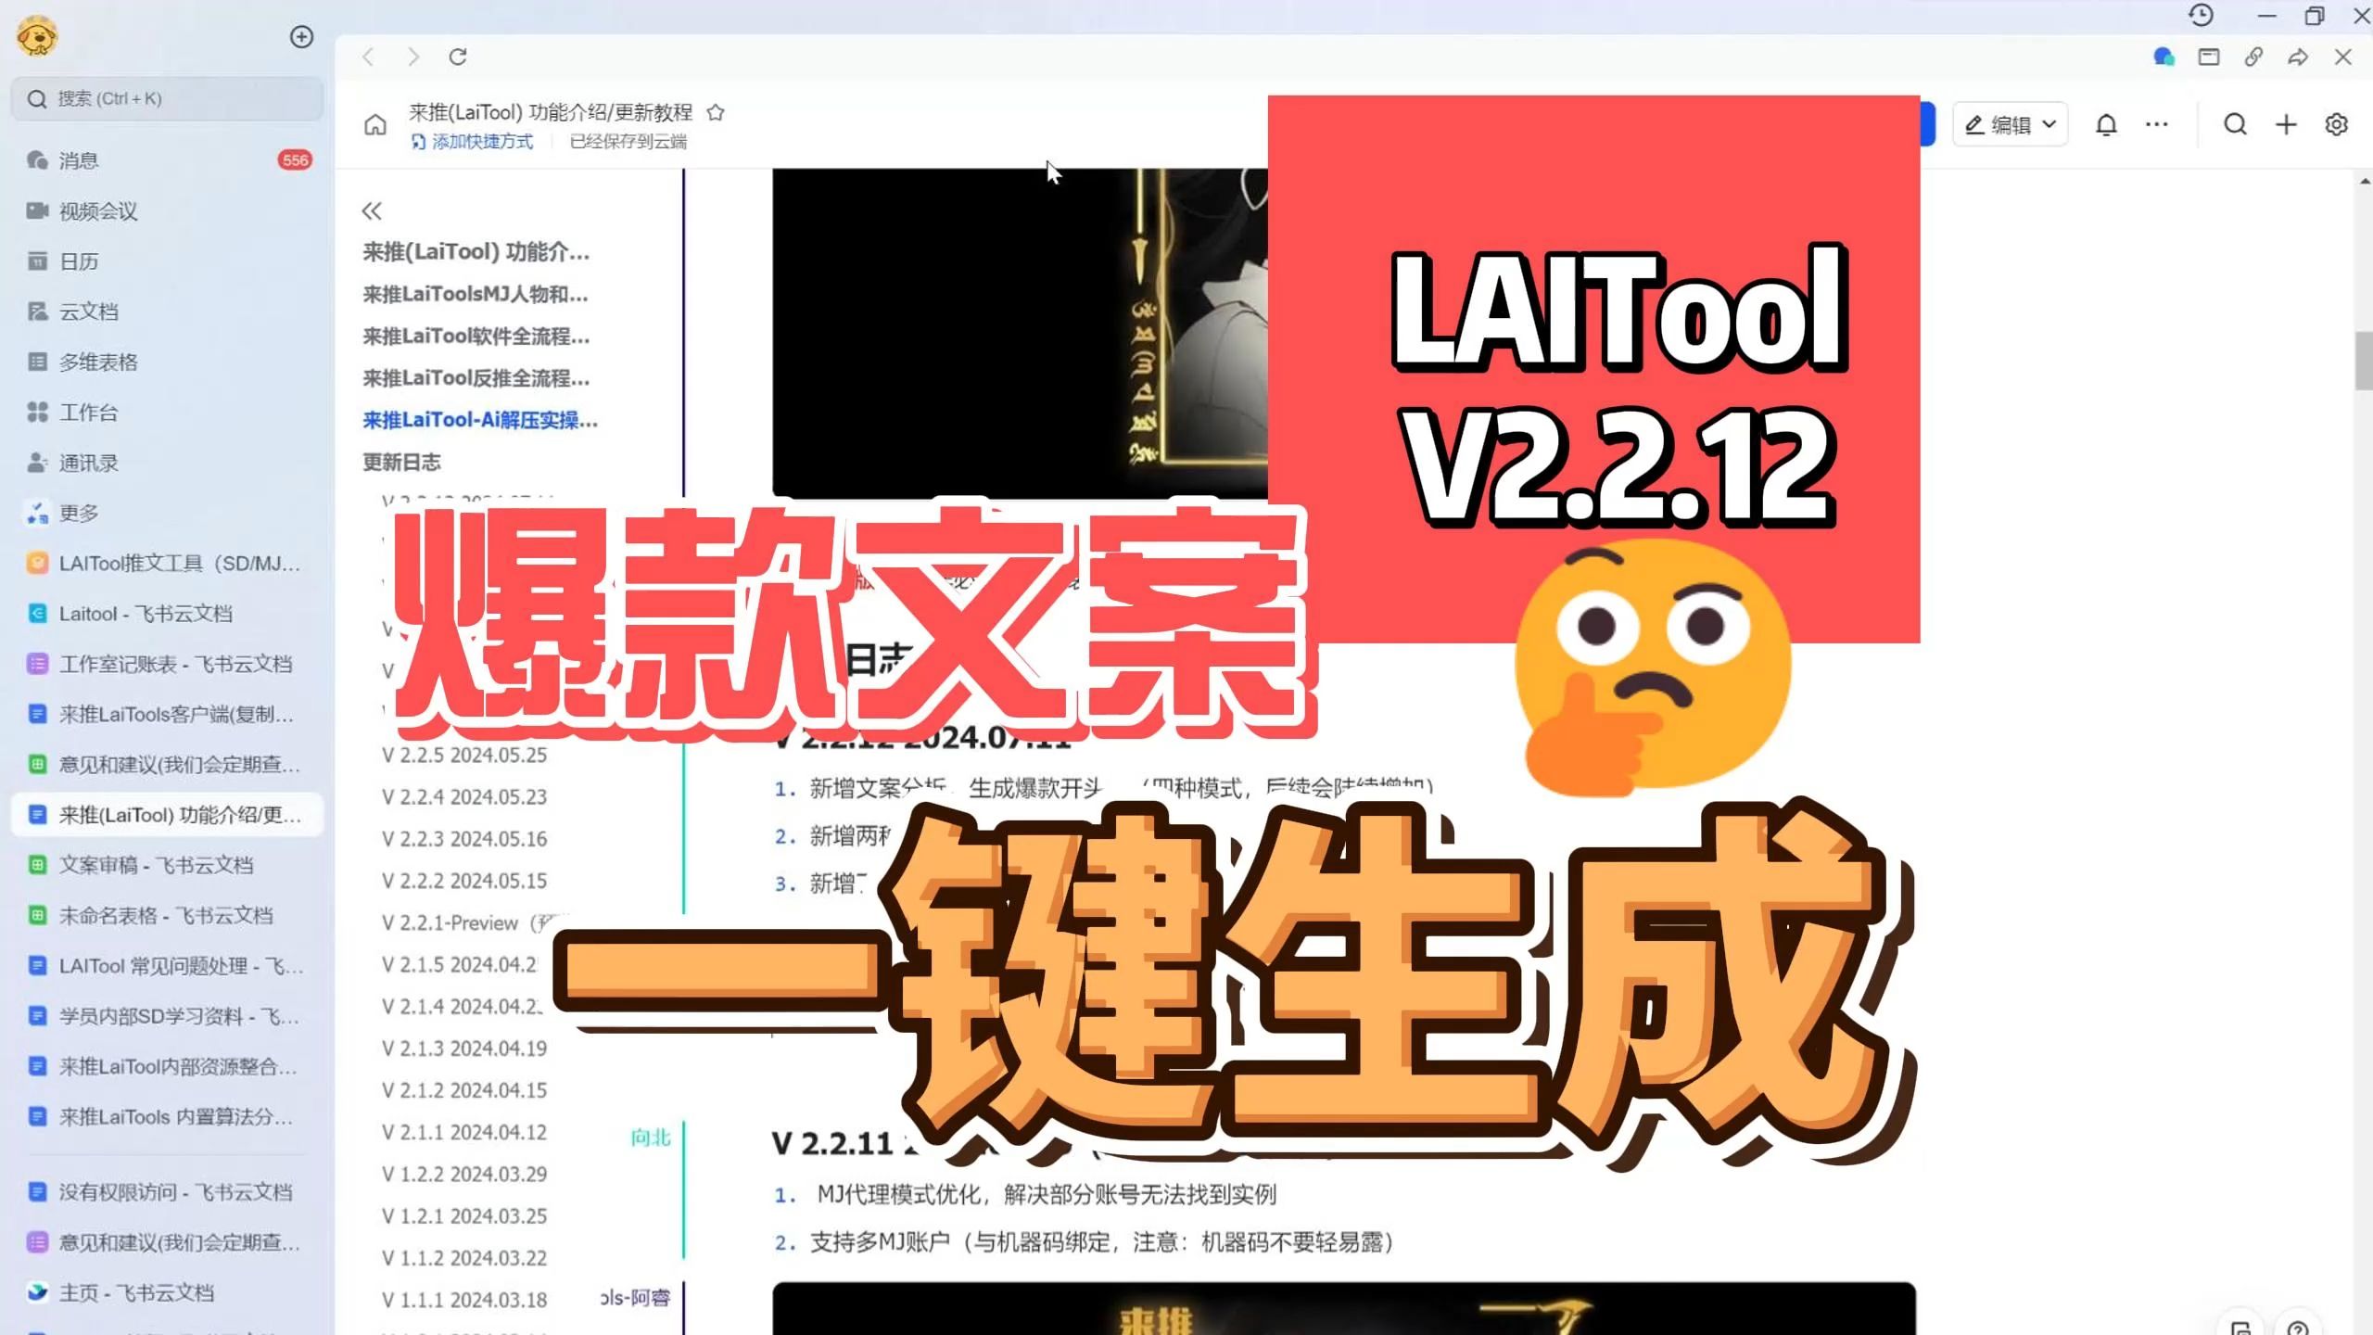This screenshot has height=1335, width=2373.
Task: Go forward with the right arrow
Action: pyautogui.click(x=413, y=57)
